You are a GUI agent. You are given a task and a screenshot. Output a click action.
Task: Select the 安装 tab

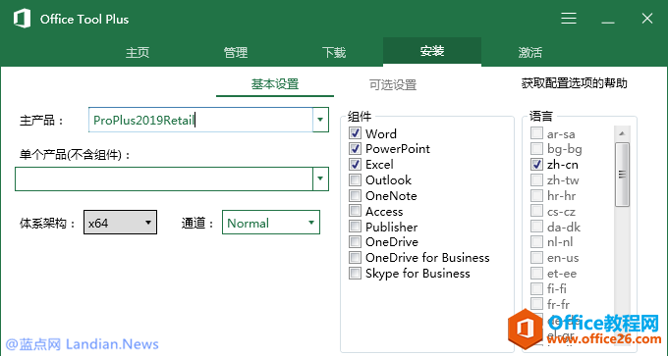tap(432, 51)
